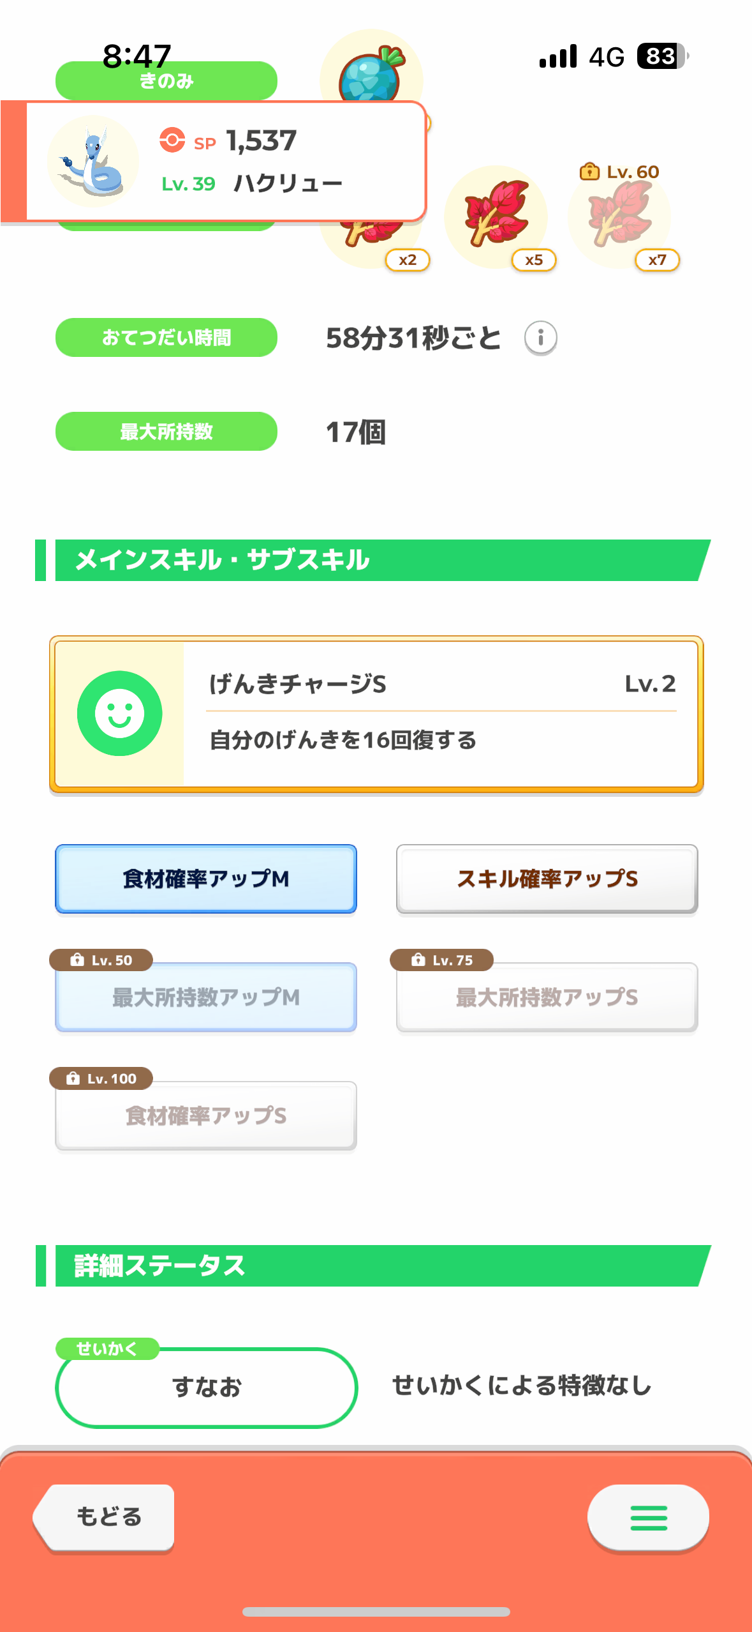
Task: Open the hamburger menu button
Action: 647,1517
